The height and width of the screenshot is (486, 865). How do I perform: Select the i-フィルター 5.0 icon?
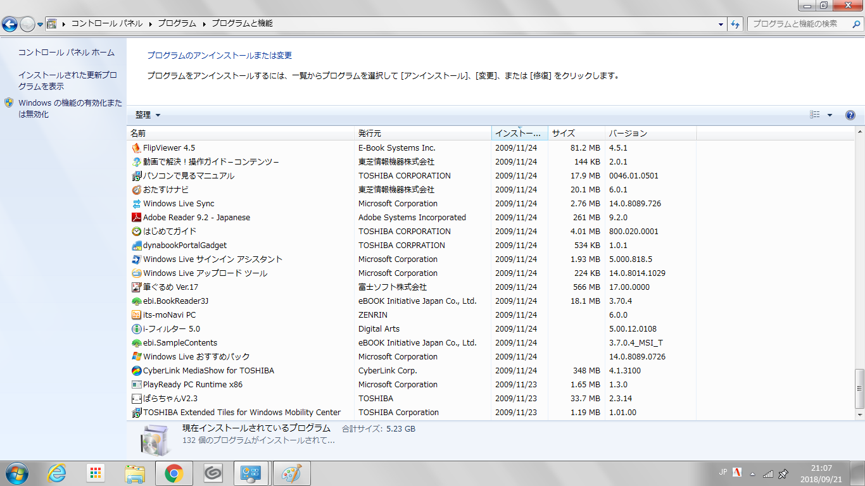(136, 329)
